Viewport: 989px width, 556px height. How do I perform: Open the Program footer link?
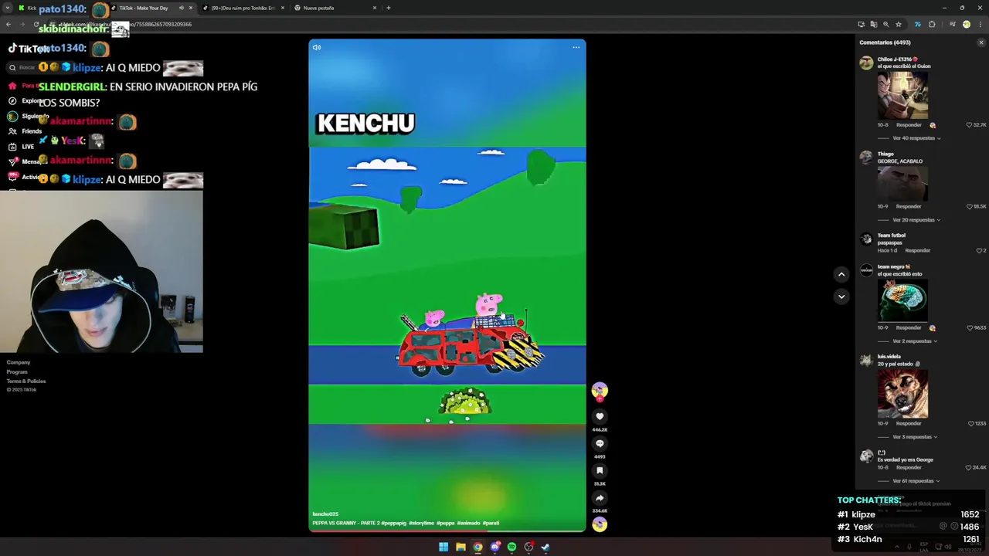click(17, 372)
